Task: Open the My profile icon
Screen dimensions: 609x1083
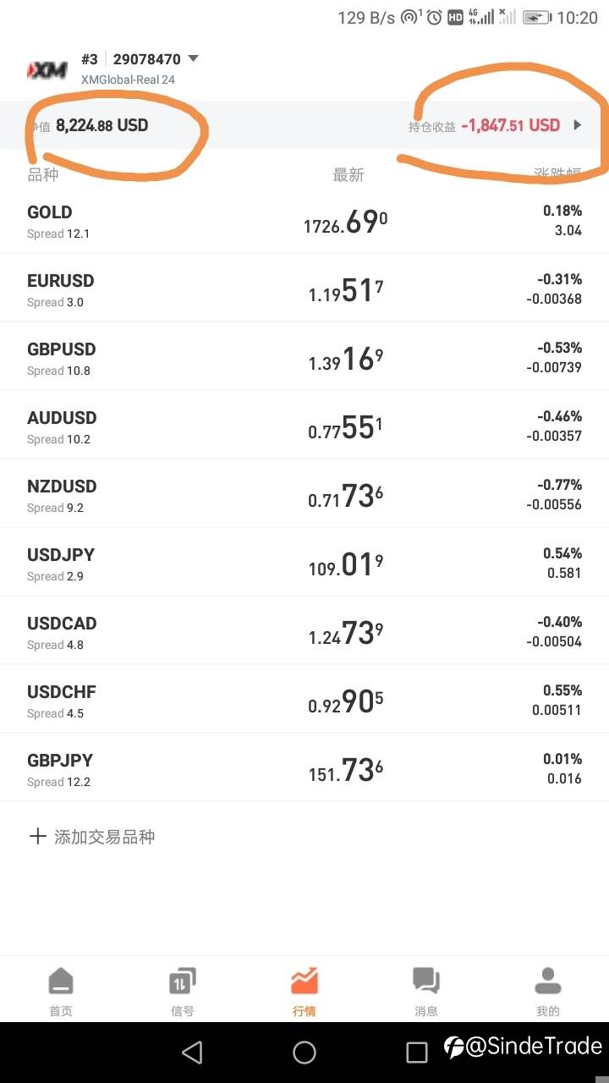Action: 548,981
